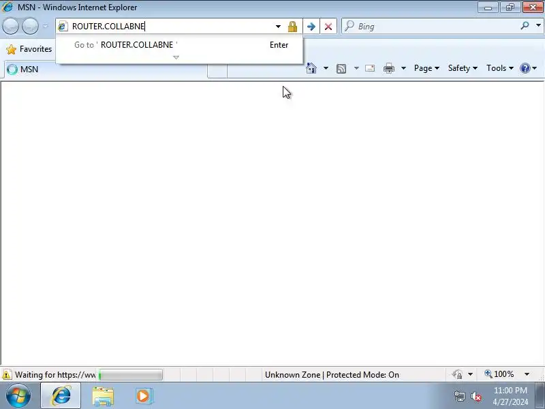545x409 pixels.
Task: Click the status bar privacy report icon
Action: [x=457, y=374]
